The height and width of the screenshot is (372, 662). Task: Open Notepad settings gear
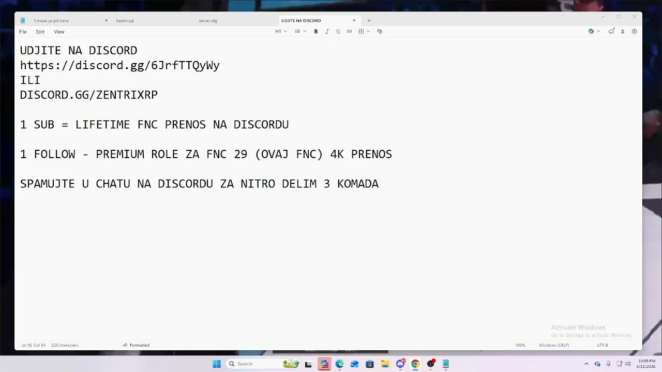pos(634,32)
